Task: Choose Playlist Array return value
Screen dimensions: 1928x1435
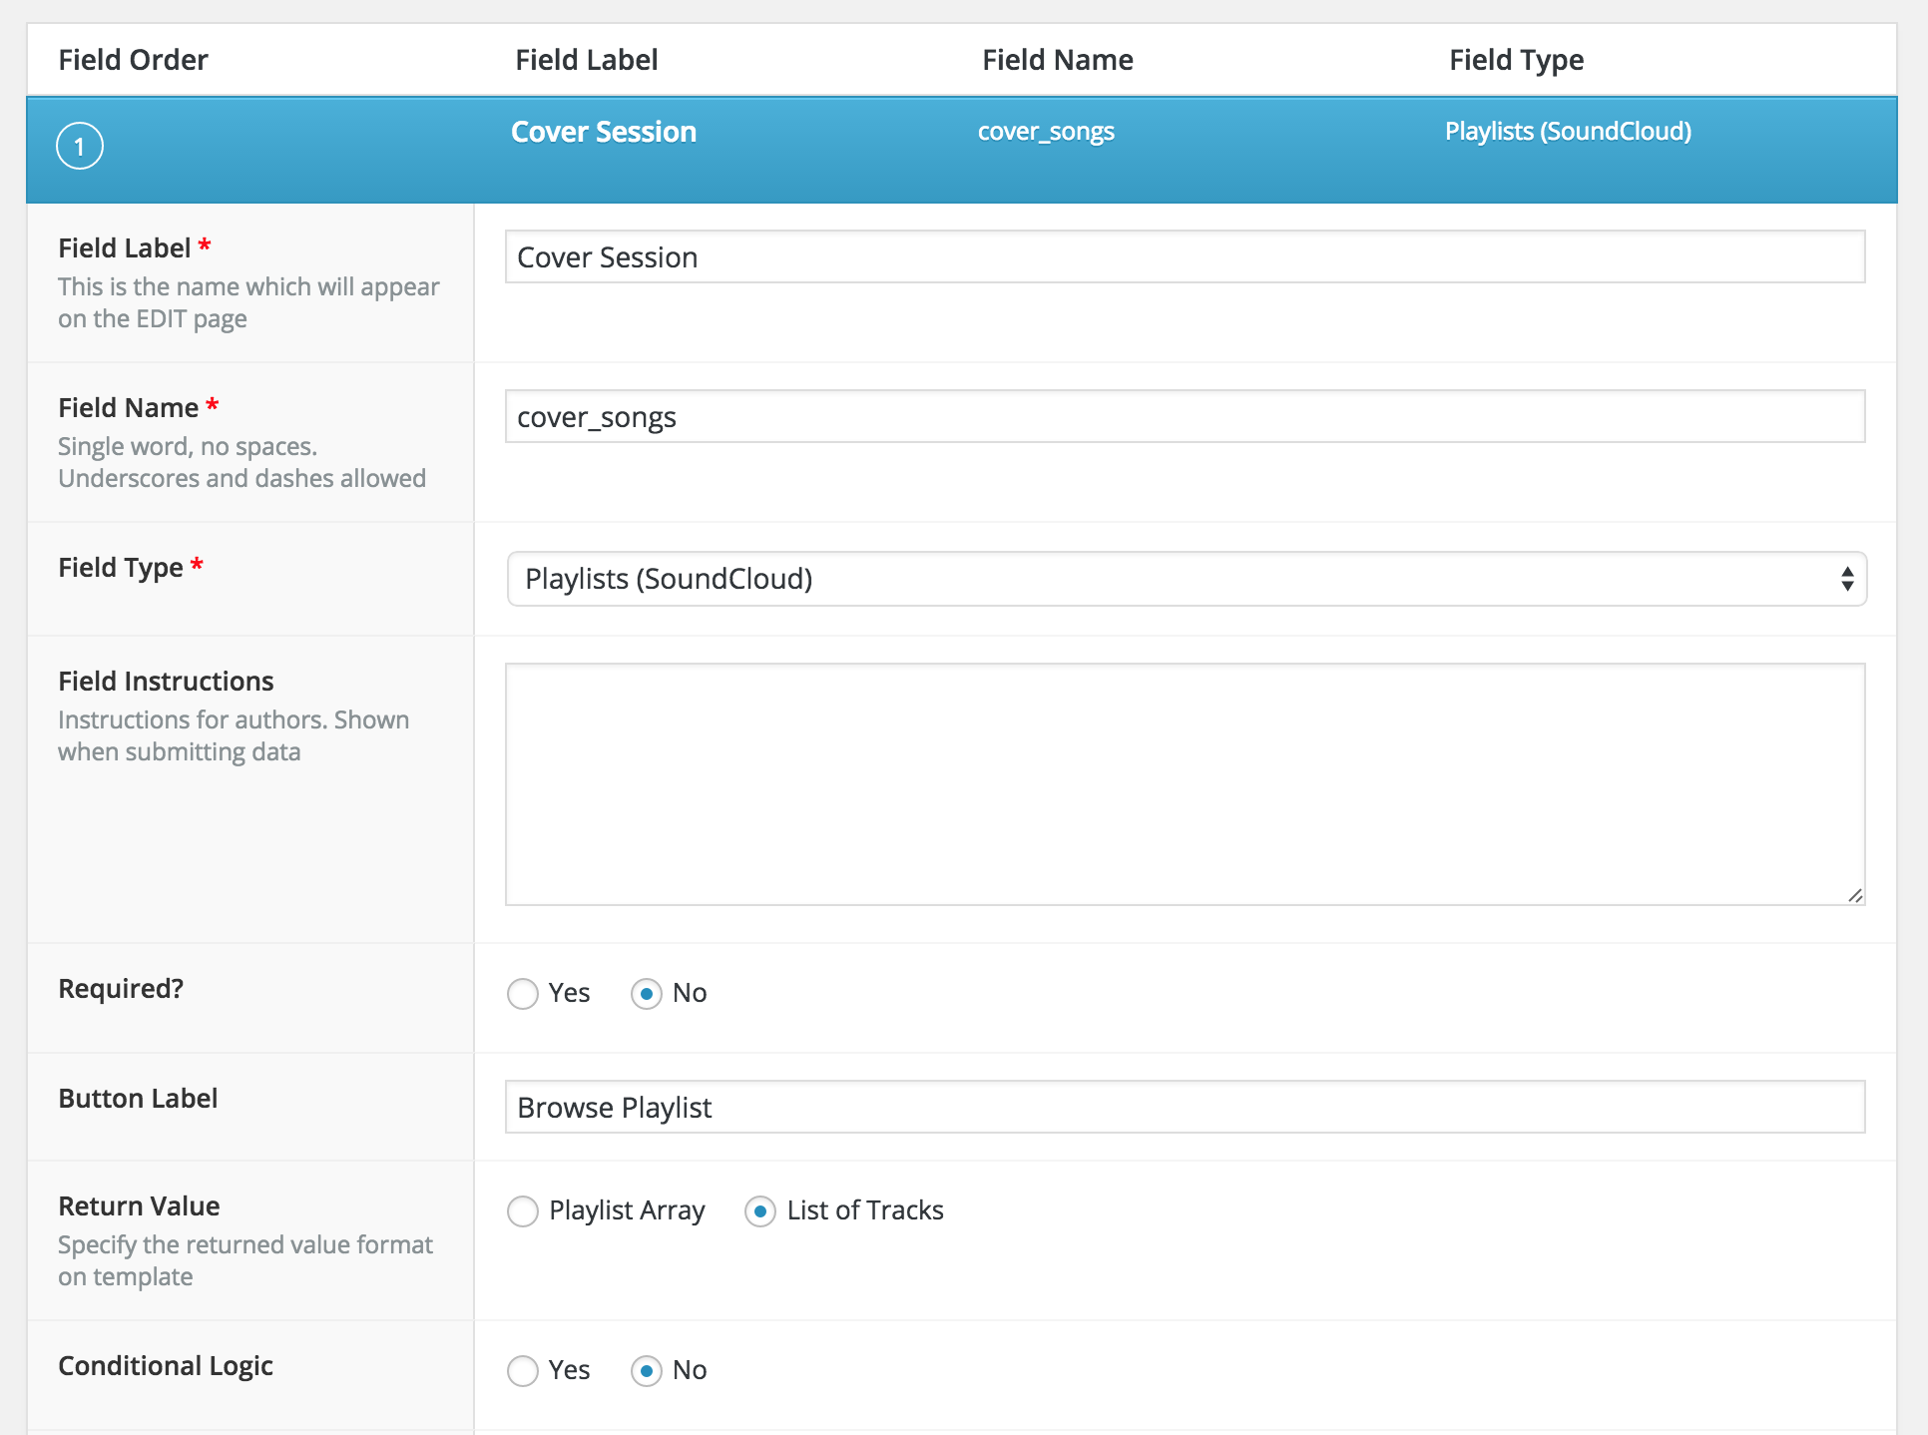Action: coord(523,1211)
